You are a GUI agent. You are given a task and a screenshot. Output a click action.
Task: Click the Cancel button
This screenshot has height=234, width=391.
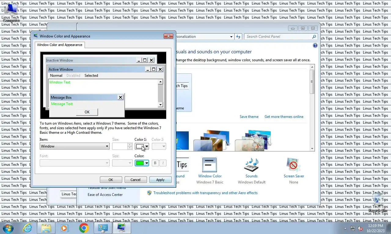135,180
